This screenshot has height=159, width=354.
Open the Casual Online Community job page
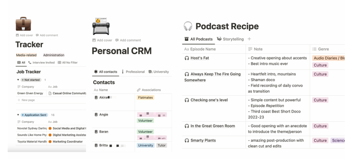coord(69,93)
